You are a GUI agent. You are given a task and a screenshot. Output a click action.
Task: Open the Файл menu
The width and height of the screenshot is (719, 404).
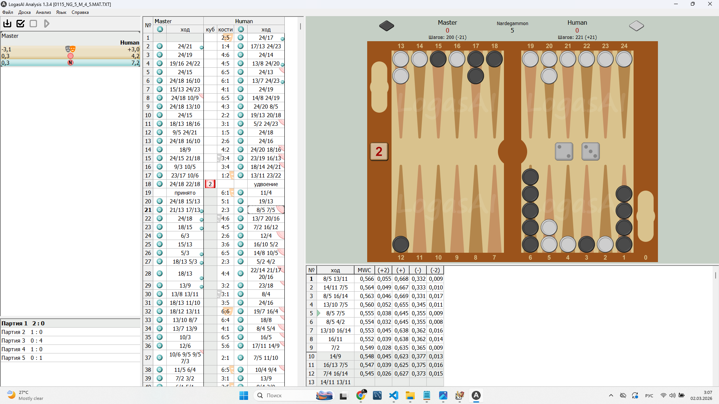pos(7,12)
